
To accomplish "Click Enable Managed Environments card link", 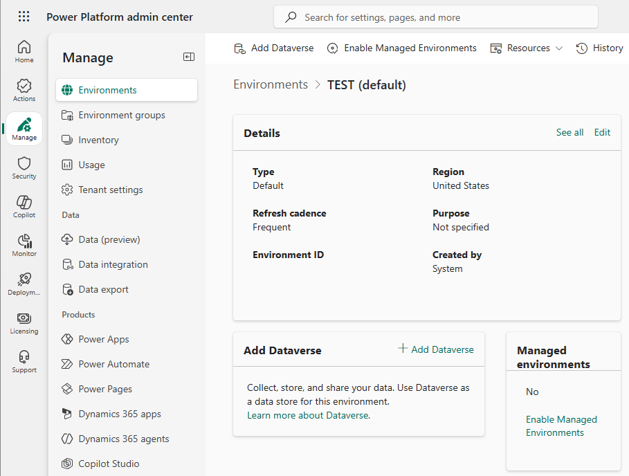I will click(561, 426).
